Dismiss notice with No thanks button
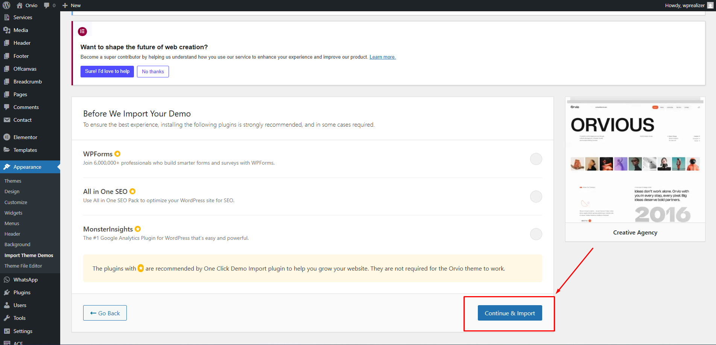The width and height of the screenshot is (716, 345). tap(153, 71)
